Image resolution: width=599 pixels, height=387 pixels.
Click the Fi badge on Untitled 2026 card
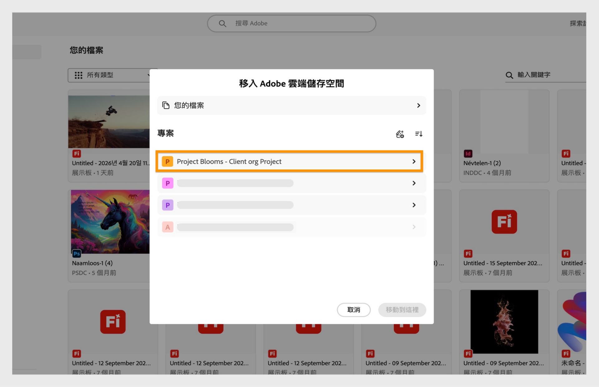tap(77, 154)
